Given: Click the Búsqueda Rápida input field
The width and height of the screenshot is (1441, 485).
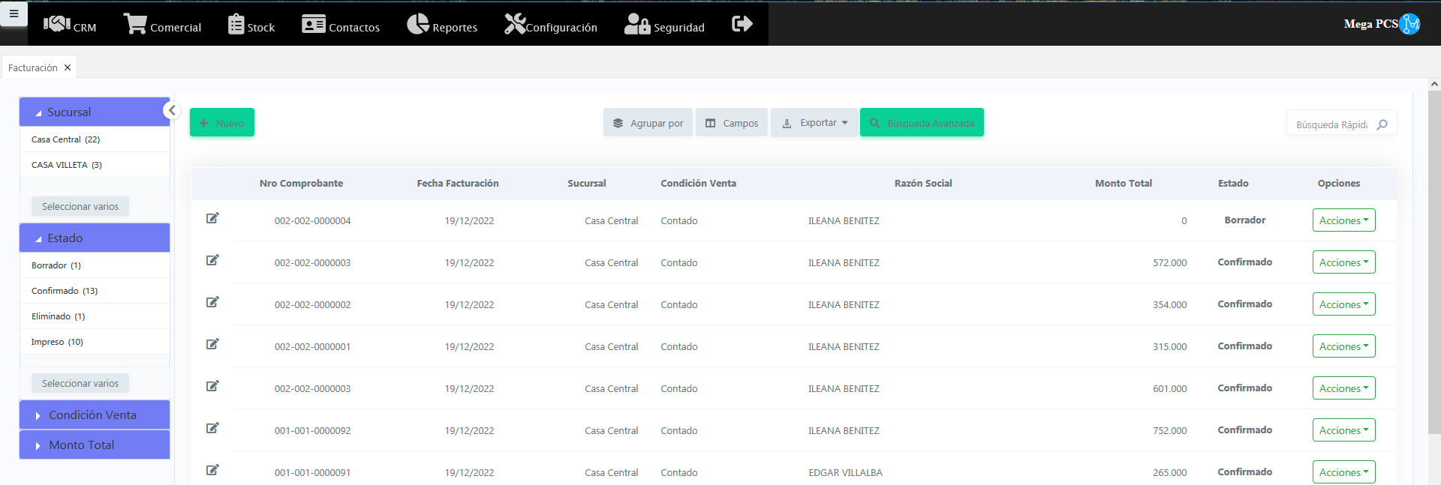Looking at the screenshot, I should pyautogui.click(x=1331, y=124).
